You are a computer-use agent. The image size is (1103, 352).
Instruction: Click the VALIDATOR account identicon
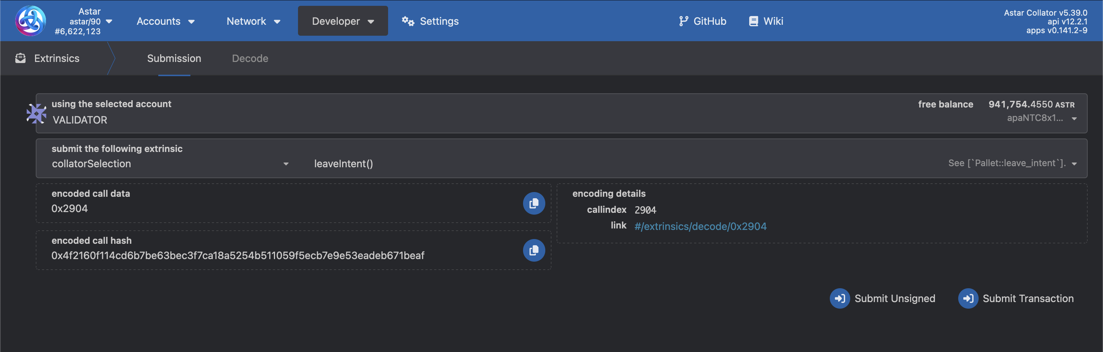click(x=36, y=114)
